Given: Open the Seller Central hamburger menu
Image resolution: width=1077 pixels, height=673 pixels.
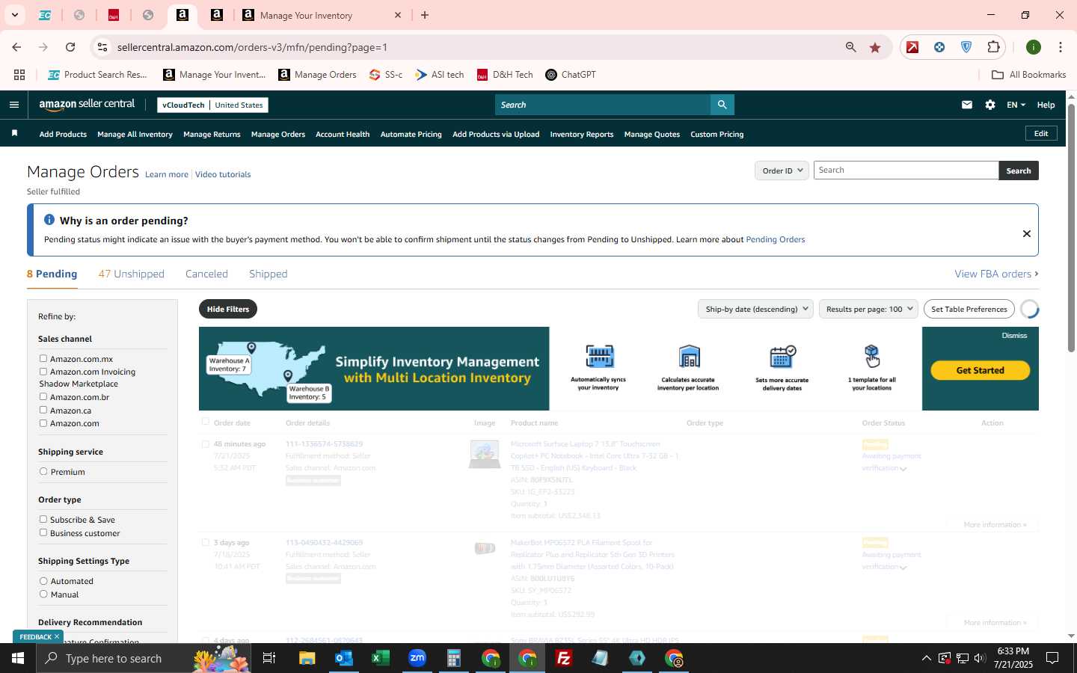Looking at the screenshot, I should [x=13, y=105].
